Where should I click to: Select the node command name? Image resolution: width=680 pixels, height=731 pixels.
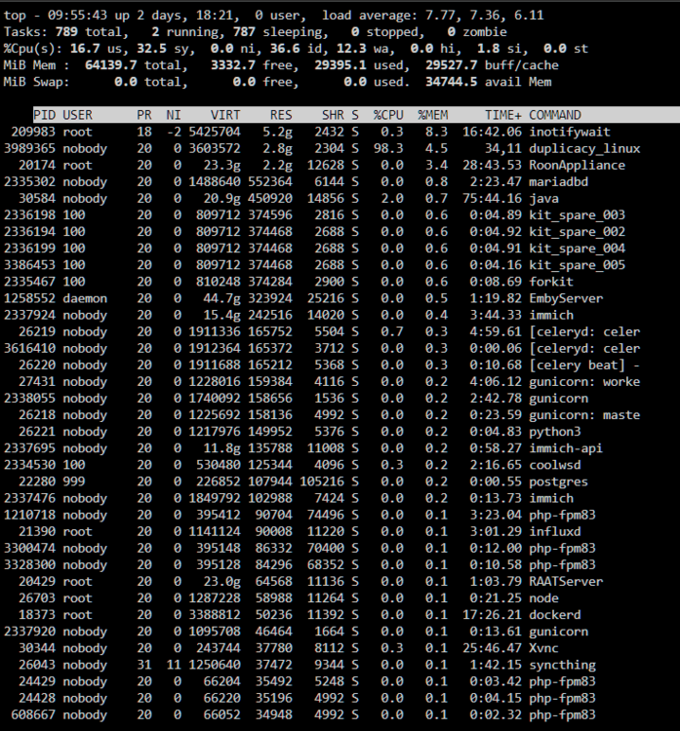point(543,598)
